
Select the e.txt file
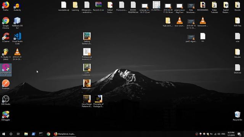point(238,38)
